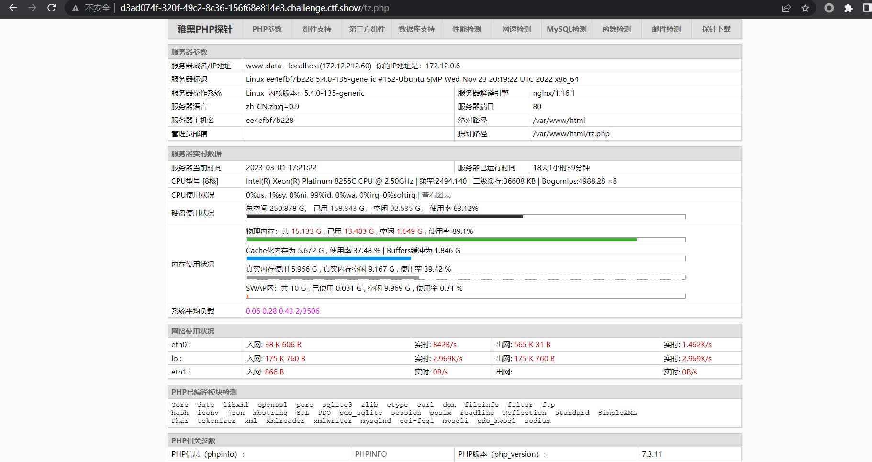This screenshot has height=462, width=872.
Task: Click the 查看图表 link for CPU usage
Action: 436,195
